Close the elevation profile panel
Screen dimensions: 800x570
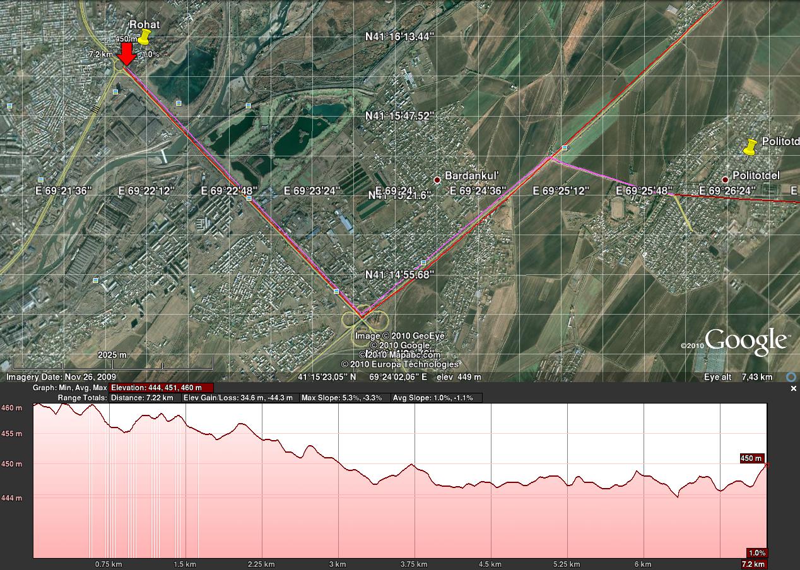click(x=794, y=389)
